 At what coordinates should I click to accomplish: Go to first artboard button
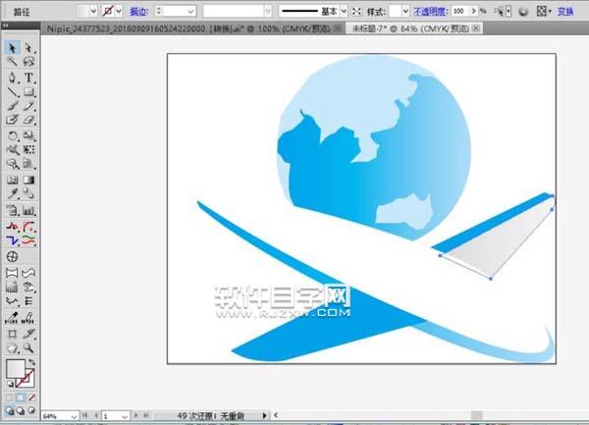(85, 415)
